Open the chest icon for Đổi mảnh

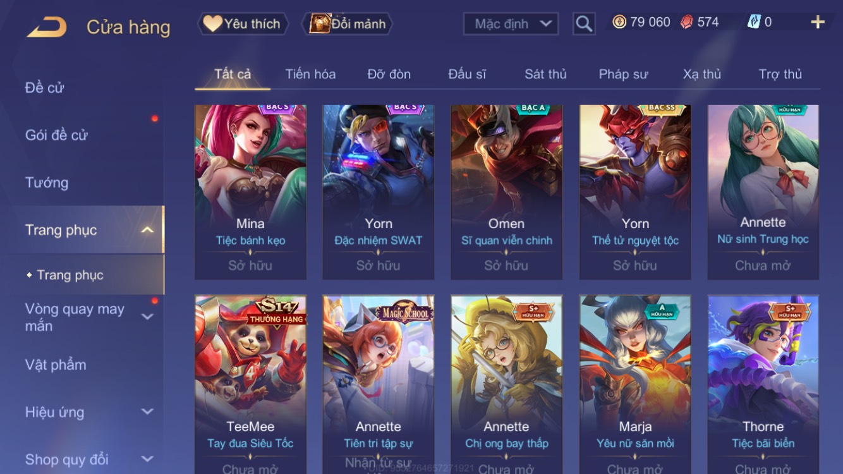[320, 23]
